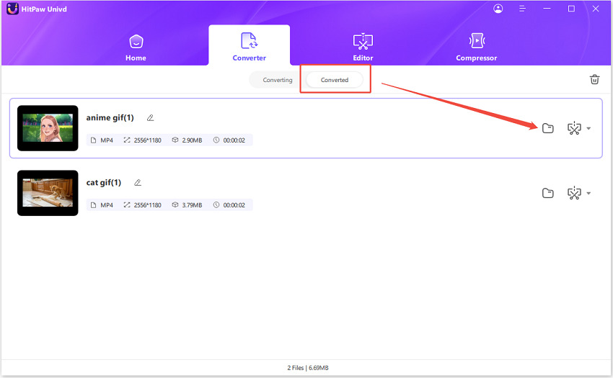Open the user account icon
Viewport: 613px width, 378px height.
coord(498,9)
